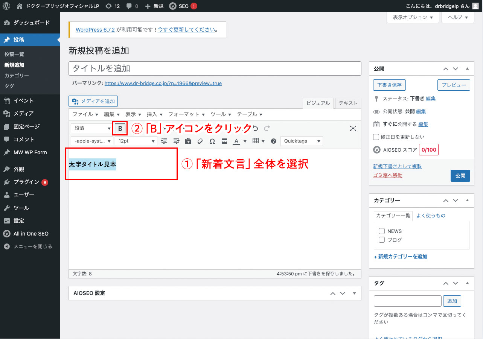Open the 12pt font size dropdown
This screenshot has height=339, width=483.
coord(136,141)
